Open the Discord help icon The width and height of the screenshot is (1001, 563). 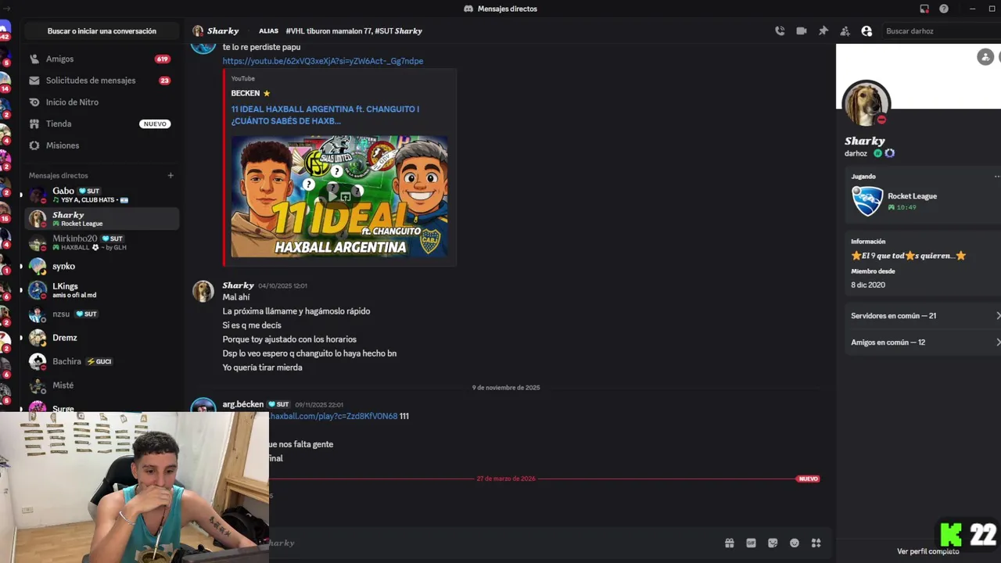pos(944,9)
